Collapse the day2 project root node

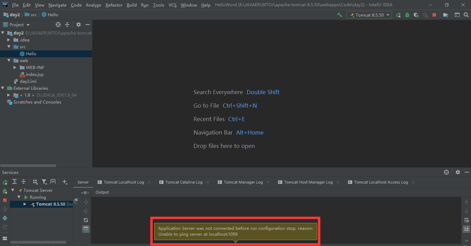click(3, 33)
